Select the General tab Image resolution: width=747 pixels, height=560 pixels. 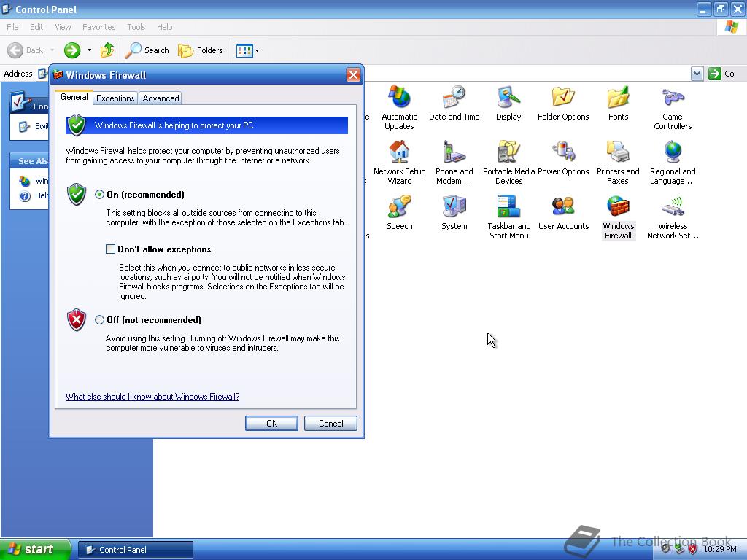coord(74,97)
